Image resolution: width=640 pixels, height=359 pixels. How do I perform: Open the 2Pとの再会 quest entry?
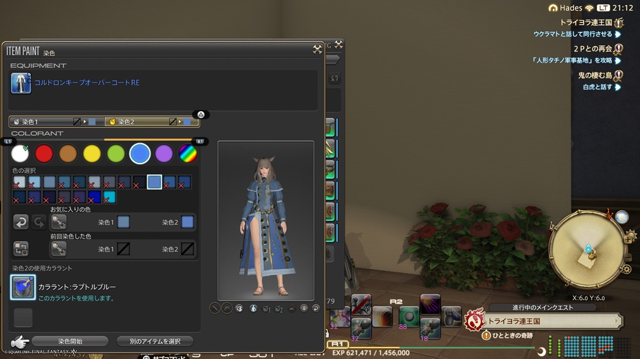593,49
